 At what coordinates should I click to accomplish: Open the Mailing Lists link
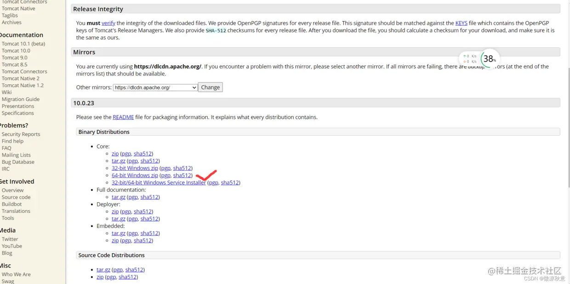tap(17, 155)
